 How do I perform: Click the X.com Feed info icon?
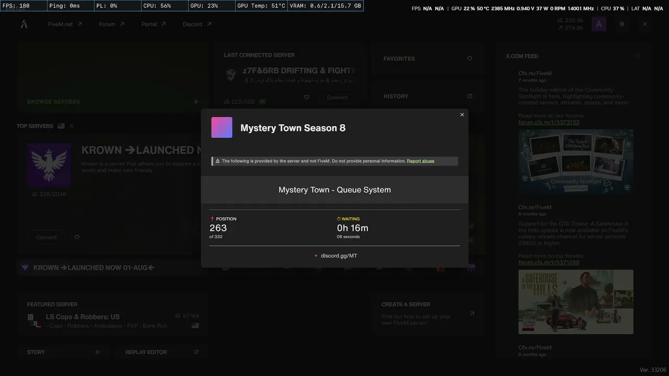click(x=638, y=56)
